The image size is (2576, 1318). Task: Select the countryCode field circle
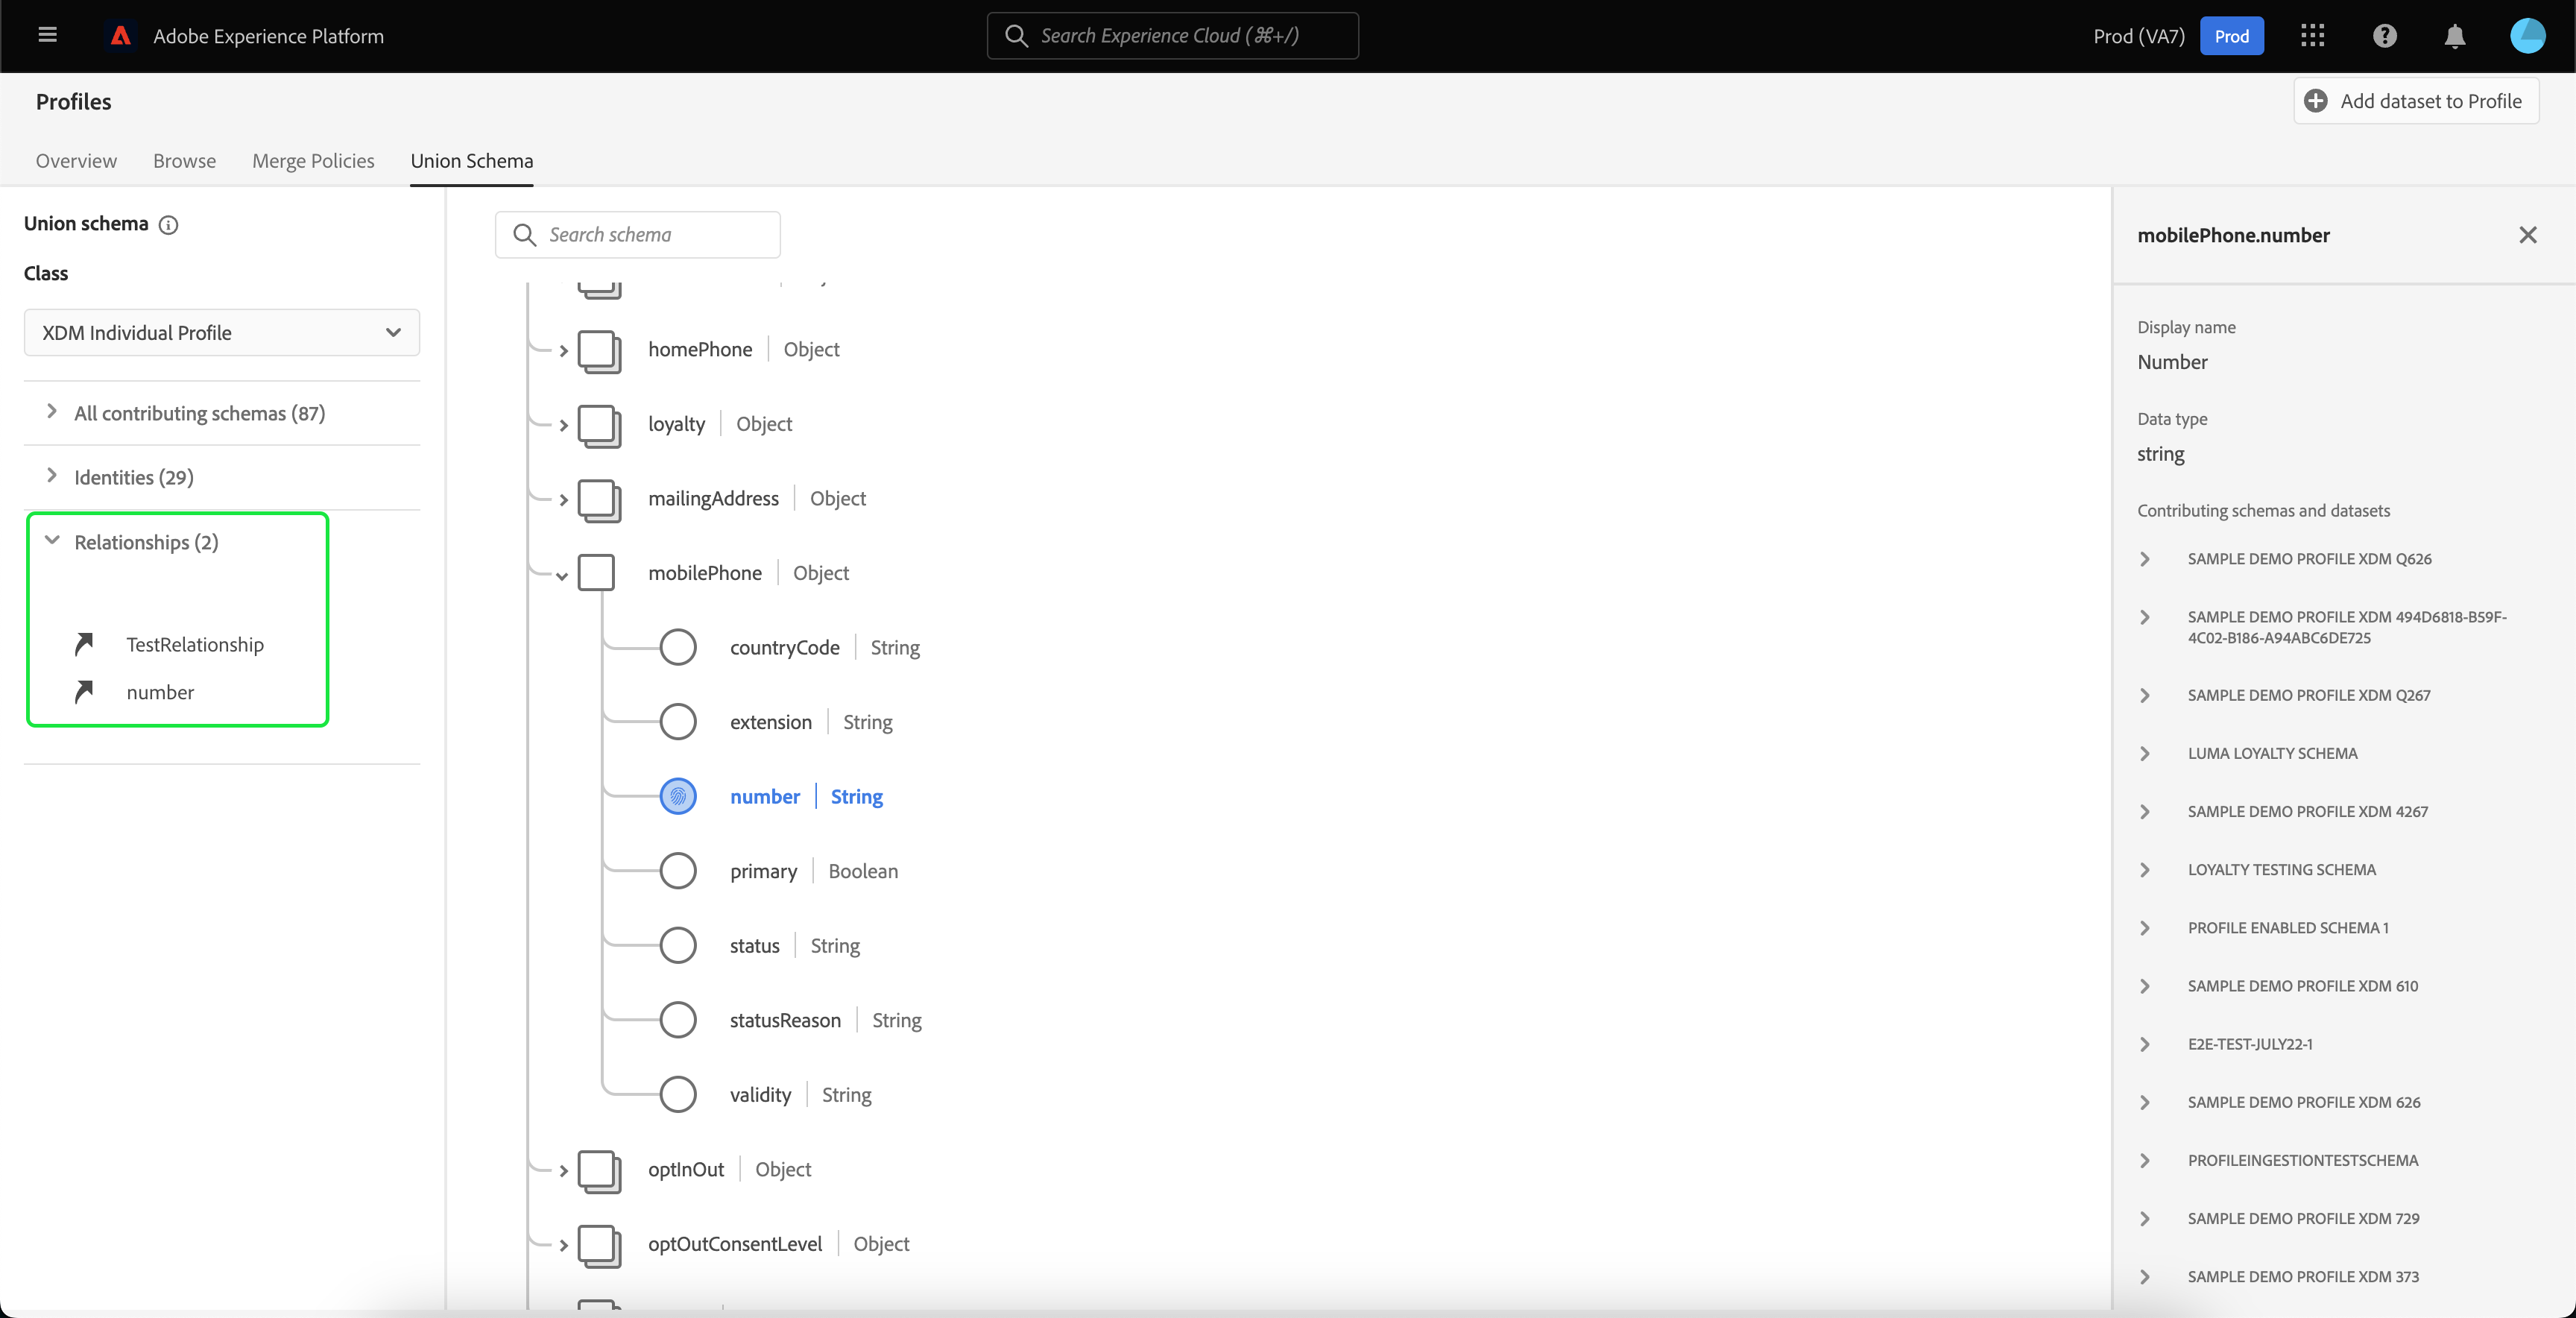[x=677, y=647]
